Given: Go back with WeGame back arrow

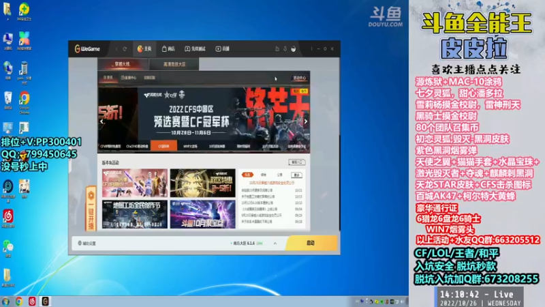Looking at the screenshot, I should click(116, 48).
